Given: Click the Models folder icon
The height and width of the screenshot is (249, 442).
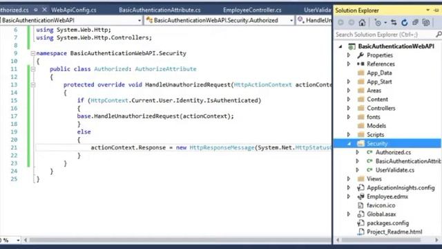Looking at the screenshot, I should coord(361,126).
